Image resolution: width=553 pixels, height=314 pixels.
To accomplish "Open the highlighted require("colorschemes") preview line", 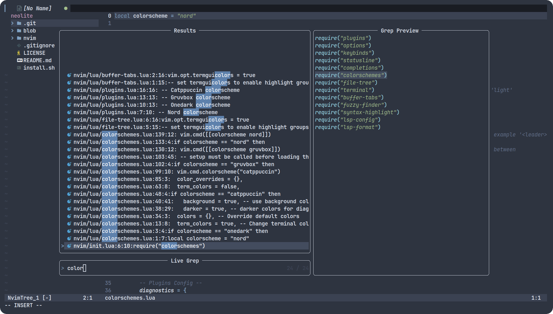I will tap(351, 75).
